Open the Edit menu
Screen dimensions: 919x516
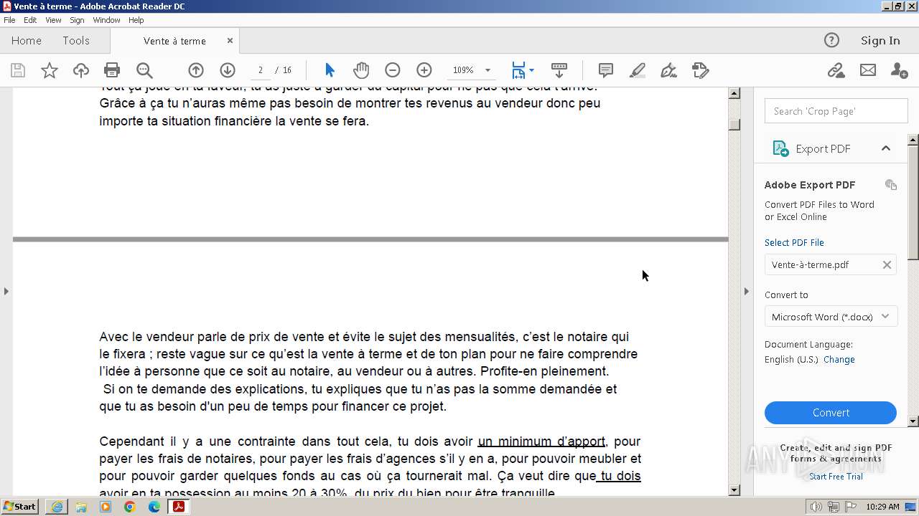30,20
